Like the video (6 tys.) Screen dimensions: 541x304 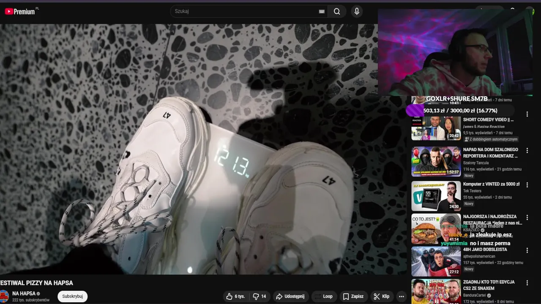pyautogui.click(x=235, y=296)
